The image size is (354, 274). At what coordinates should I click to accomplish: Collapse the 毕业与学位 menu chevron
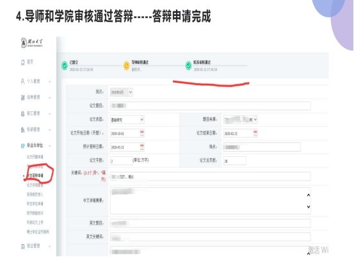50,146
